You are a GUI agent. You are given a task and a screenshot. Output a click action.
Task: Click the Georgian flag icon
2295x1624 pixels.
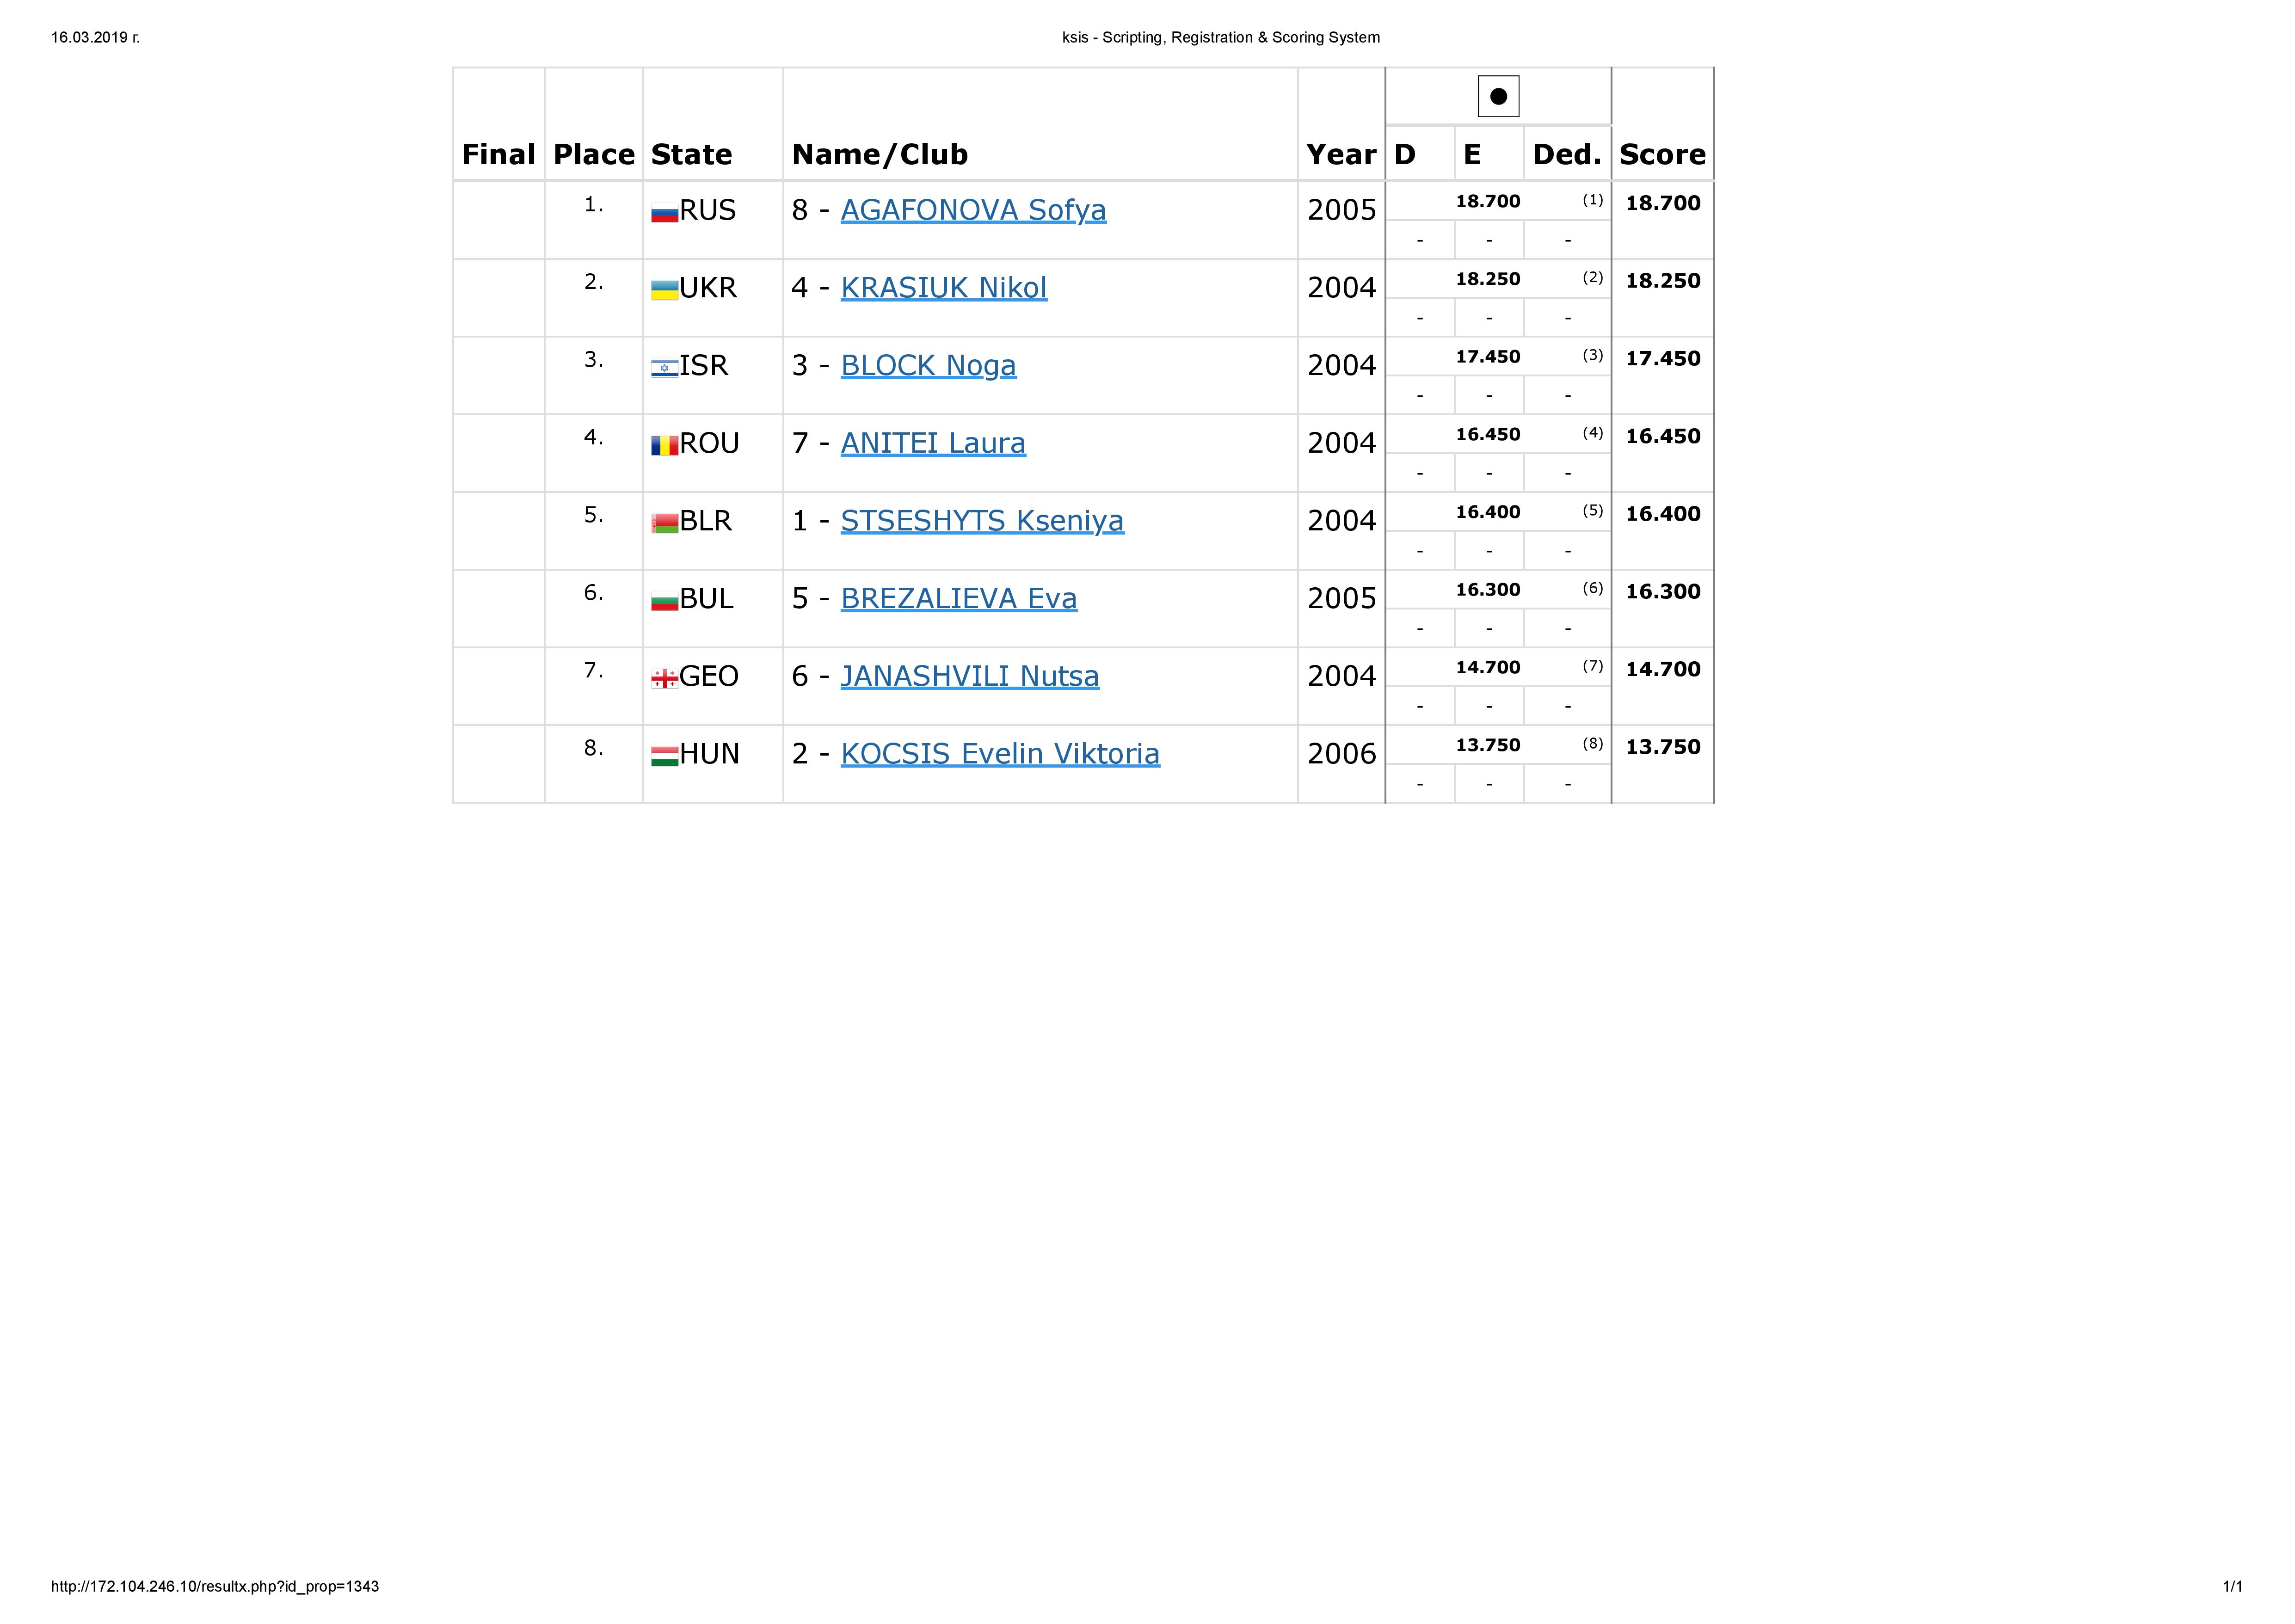(x=664, y=679)
